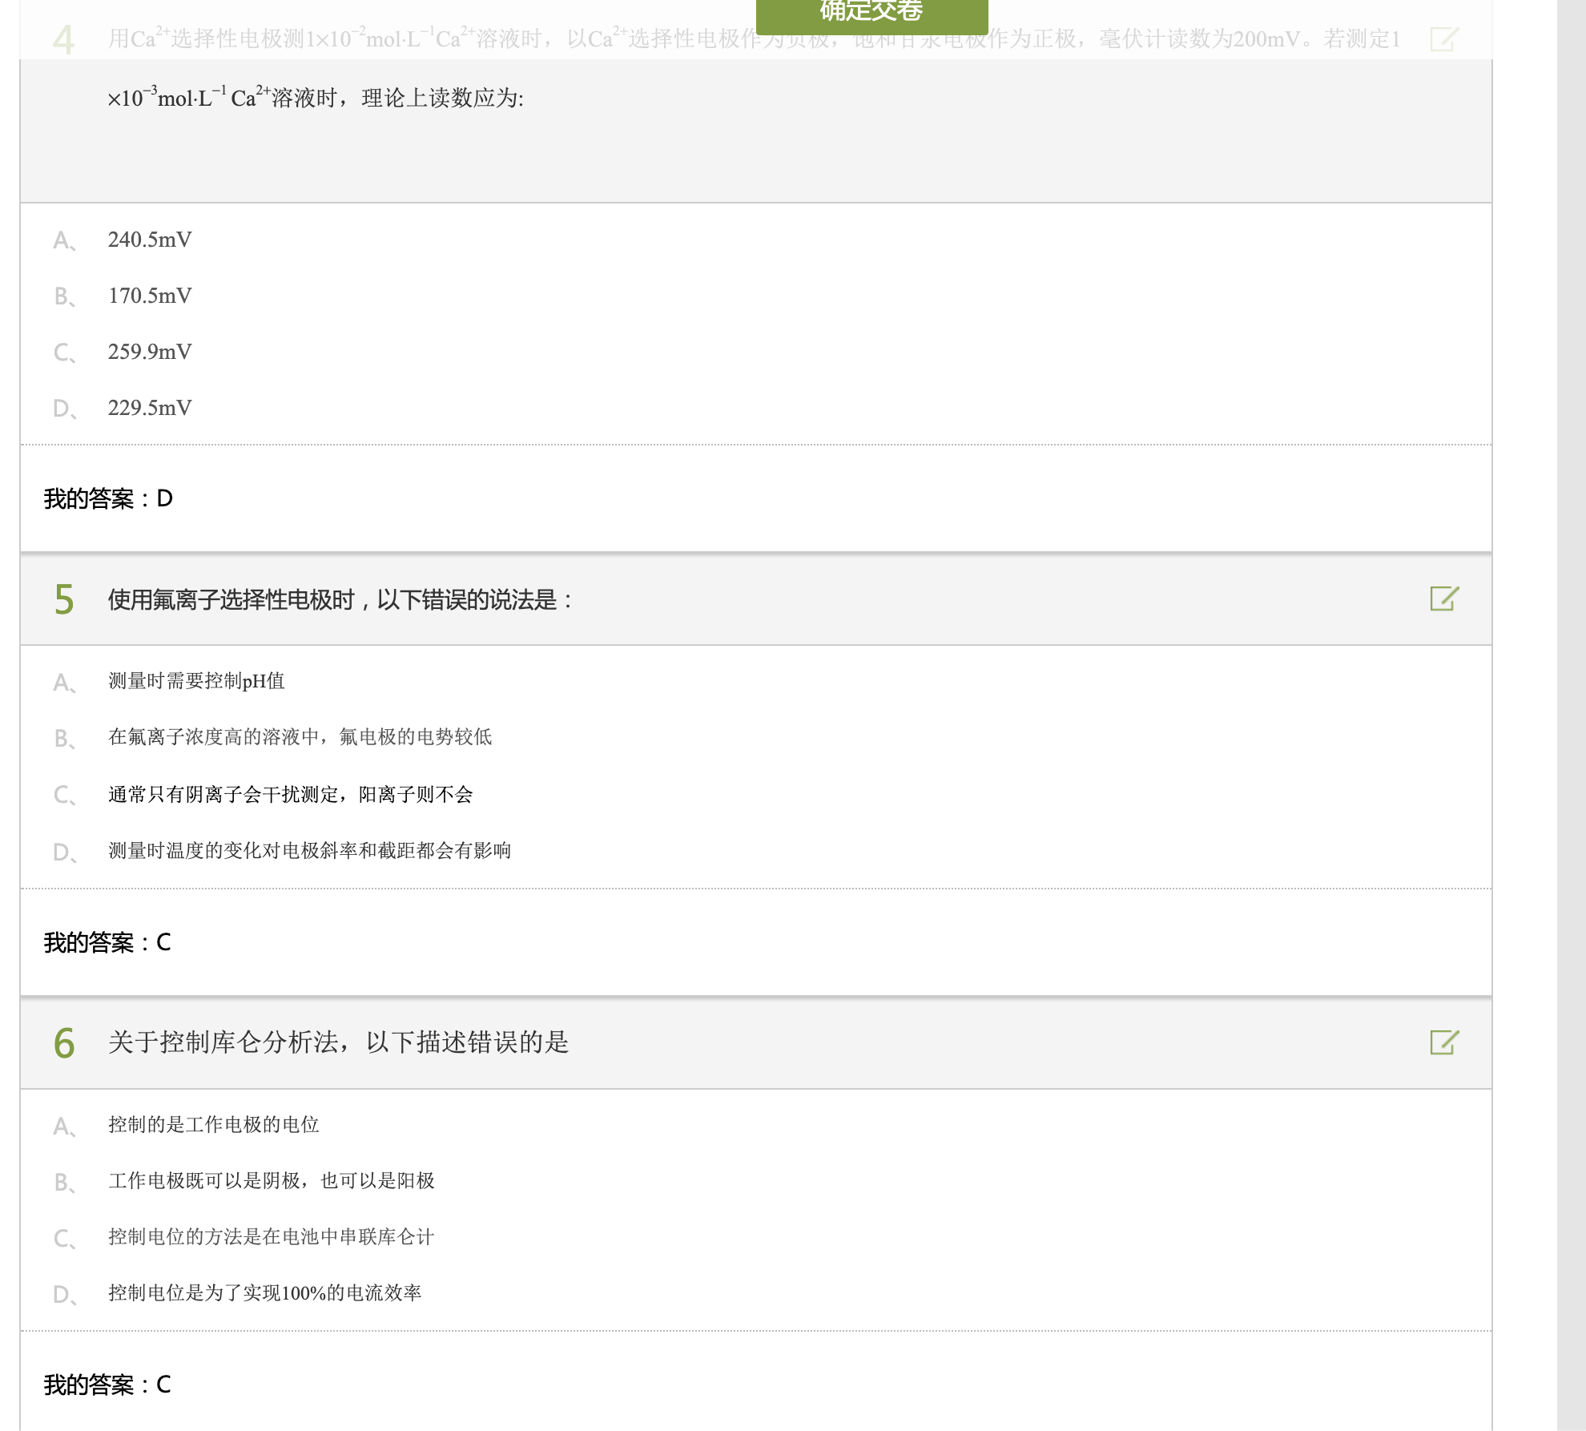The height and width of the screenshot is (1431, 1586).
Task: Choose question 6 option C 串联库仑计
Action: click(x=271, y=1237)
